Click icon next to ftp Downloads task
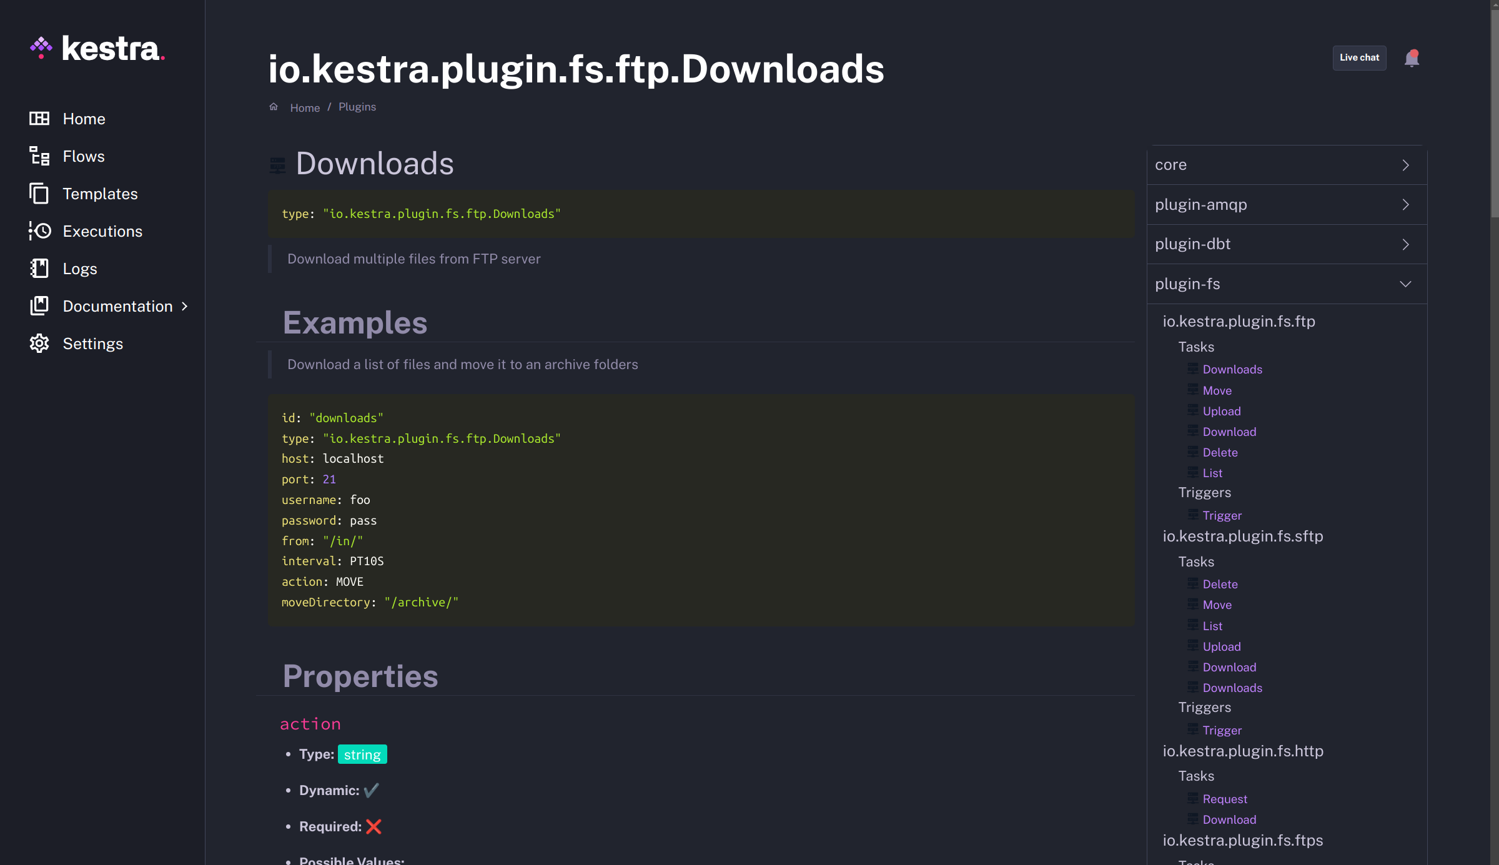Screen dimensions: 1499x865 click(1193, 368)
